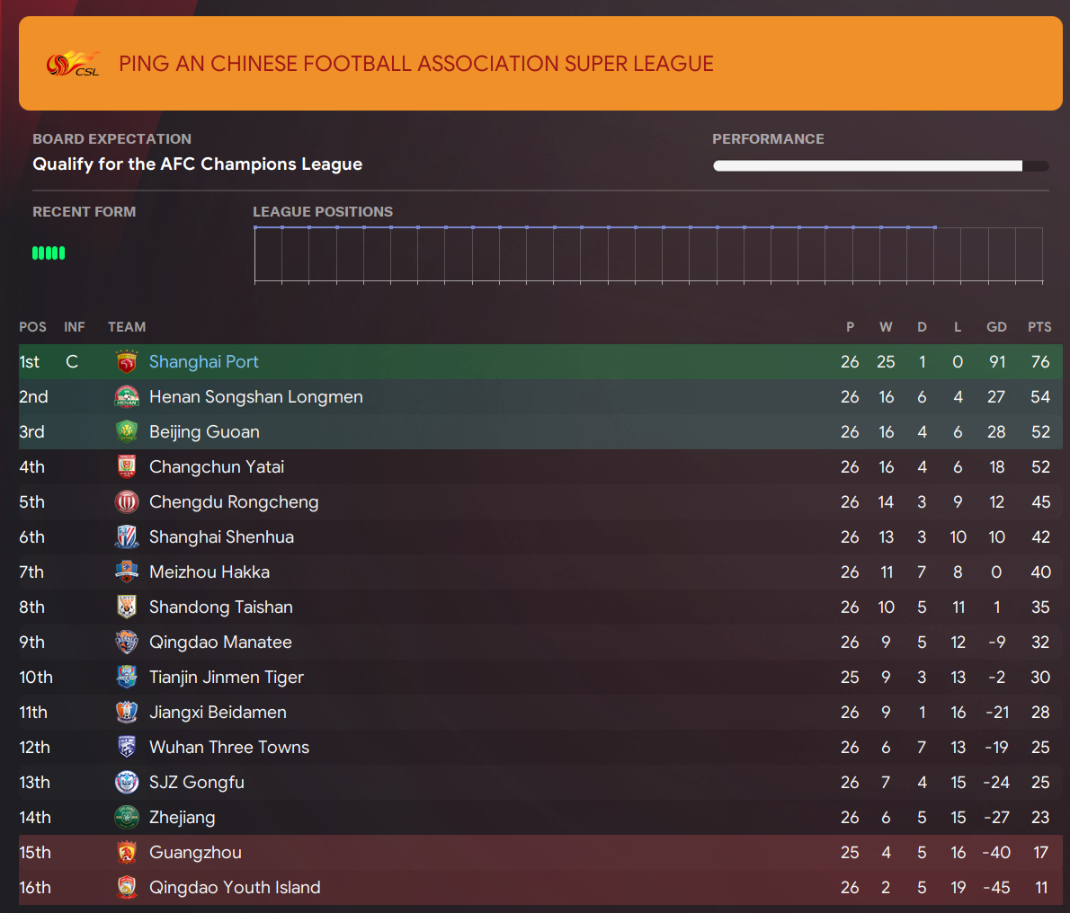Open the Changchun Yatai team page
1070x913 pixels.
pos(217,467)
